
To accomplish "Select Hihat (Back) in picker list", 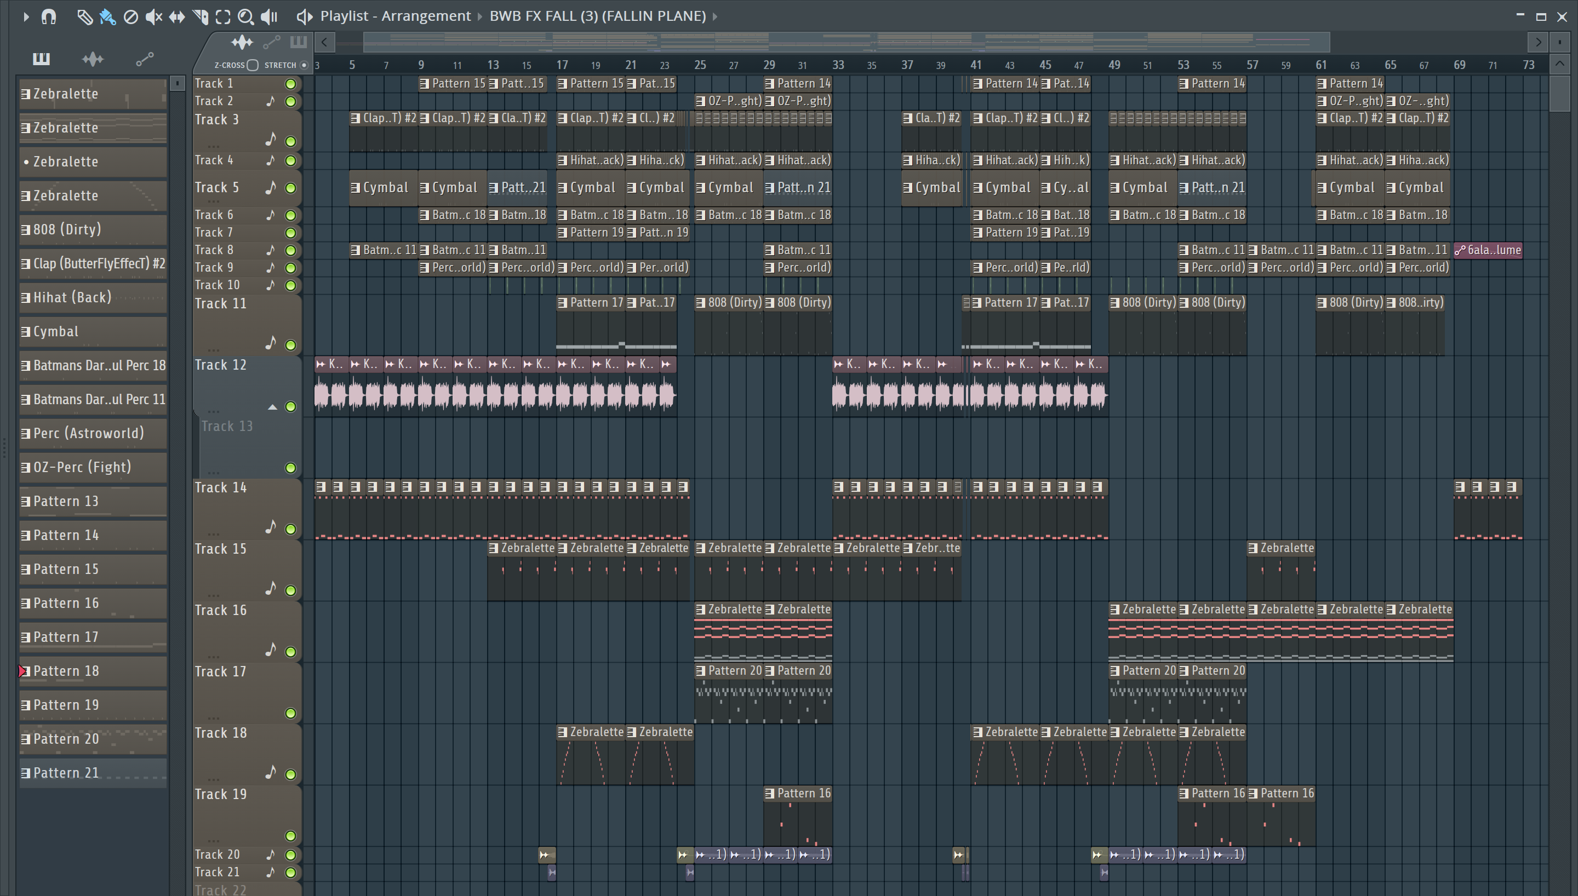I will (x=93, y=297).
